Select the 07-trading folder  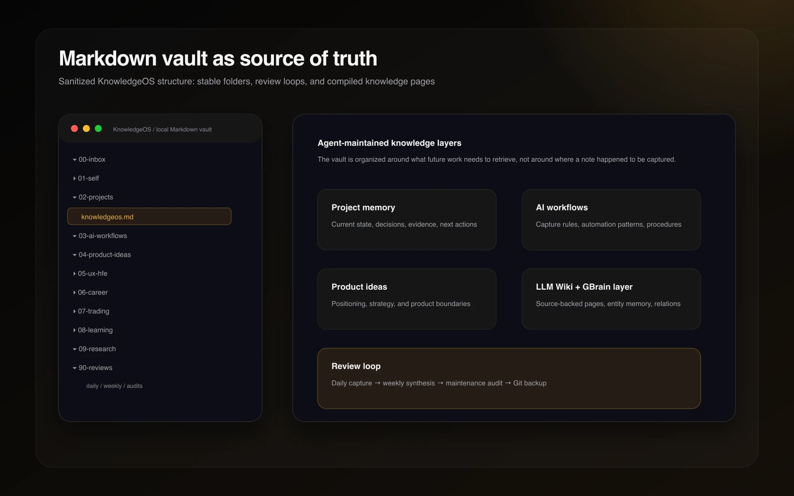pyautogui.click(x=93, y=311)
